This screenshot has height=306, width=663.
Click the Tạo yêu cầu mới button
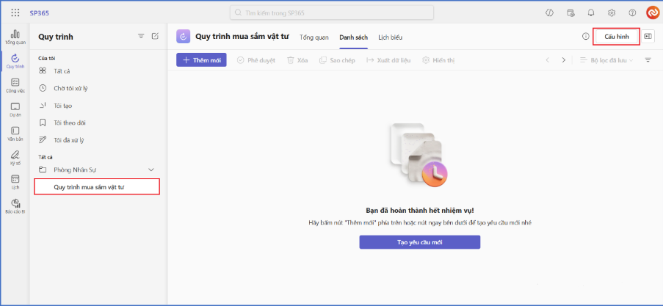click(419, 242)
